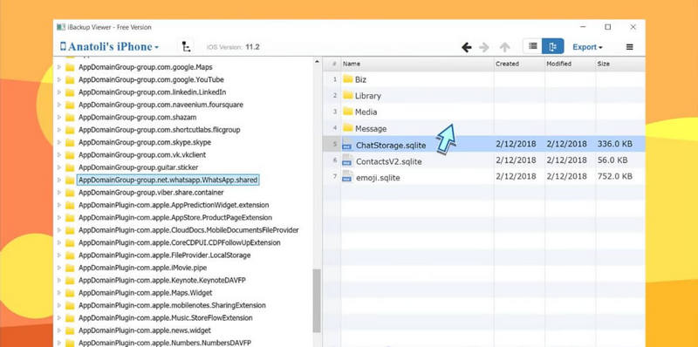Screen dimensions: 698x347
Task: Expand AppDomainGroup-group.com.skype.skype node
Action: point(58,142)
